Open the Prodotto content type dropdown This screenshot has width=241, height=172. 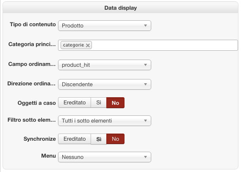point(105,26)
